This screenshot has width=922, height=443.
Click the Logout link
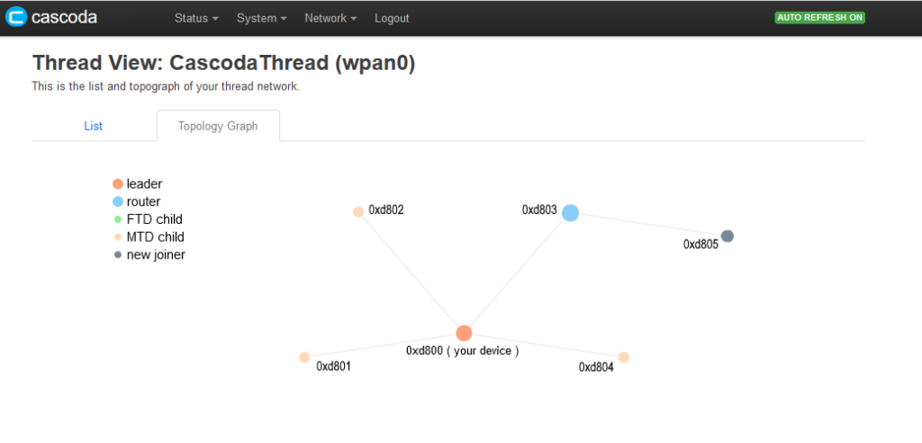pos(392,18)
